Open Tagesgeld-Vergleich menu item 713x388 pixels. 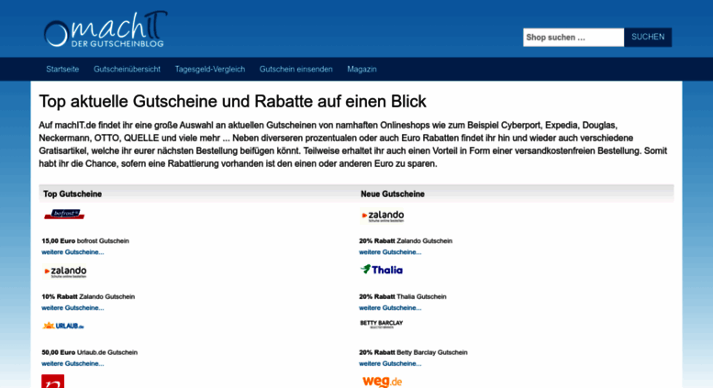point(209,69)
